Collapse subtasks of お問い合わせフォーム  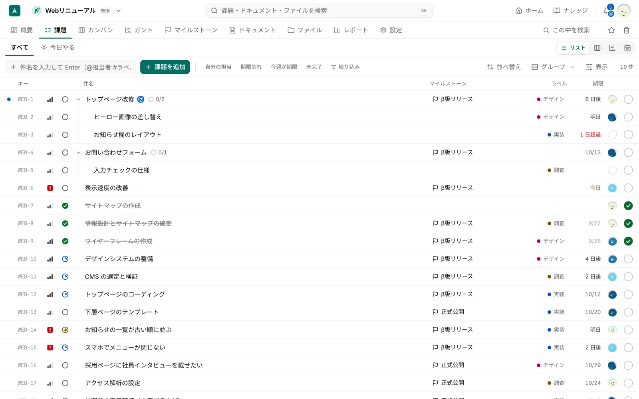tap(78, 152)
